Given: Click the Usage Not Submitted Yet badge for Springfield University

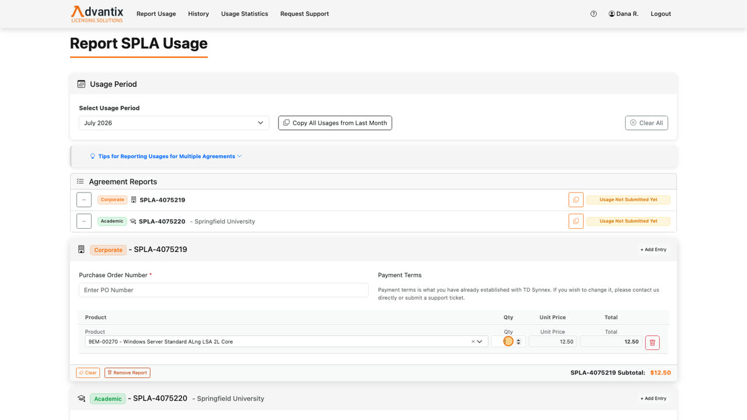Looking at the screenshot, I should pyautogui.click(x=629, y=222).
